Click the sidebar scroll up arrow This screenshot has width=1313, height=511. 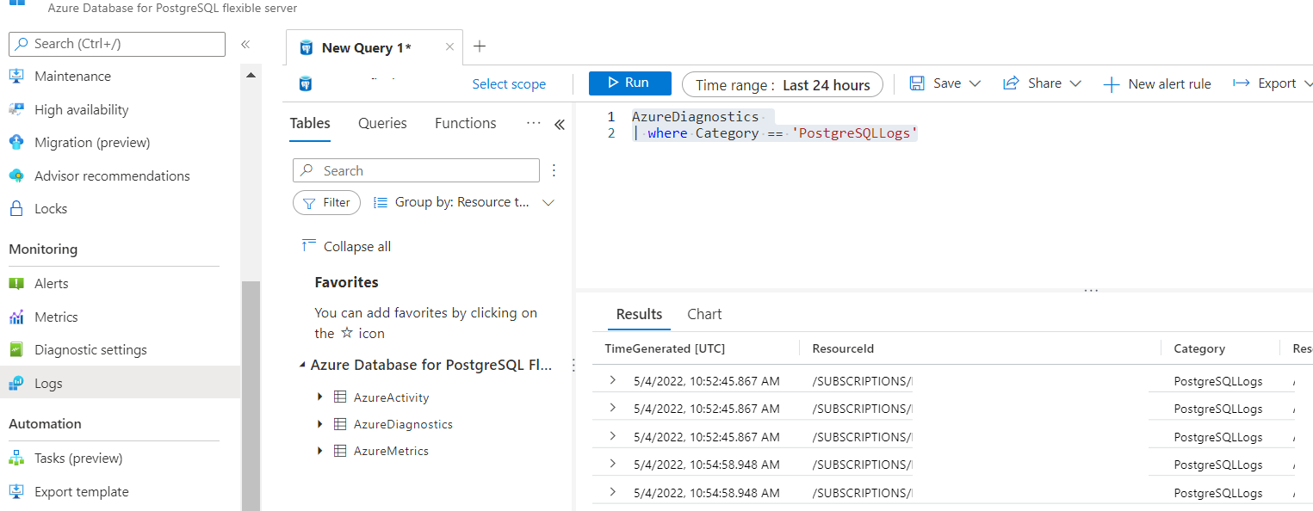pyautogui.click(x=251, y=76)
